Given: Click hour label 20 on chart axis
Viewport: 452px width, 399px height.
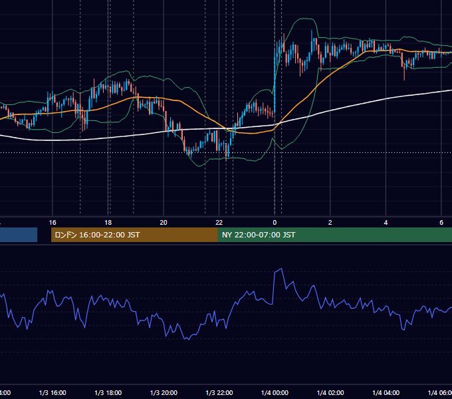Looking at the screenshot, I should click(164, 223).
